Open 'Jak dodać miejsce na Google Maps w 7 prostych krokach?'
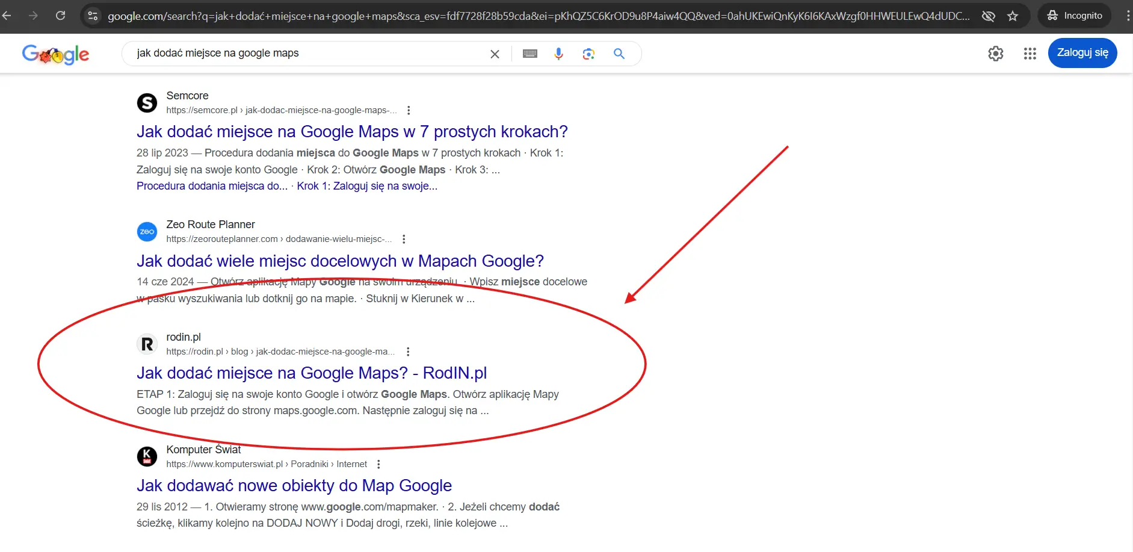The width and height of the screenshot is (1133, 552). [x=352, y=131]
